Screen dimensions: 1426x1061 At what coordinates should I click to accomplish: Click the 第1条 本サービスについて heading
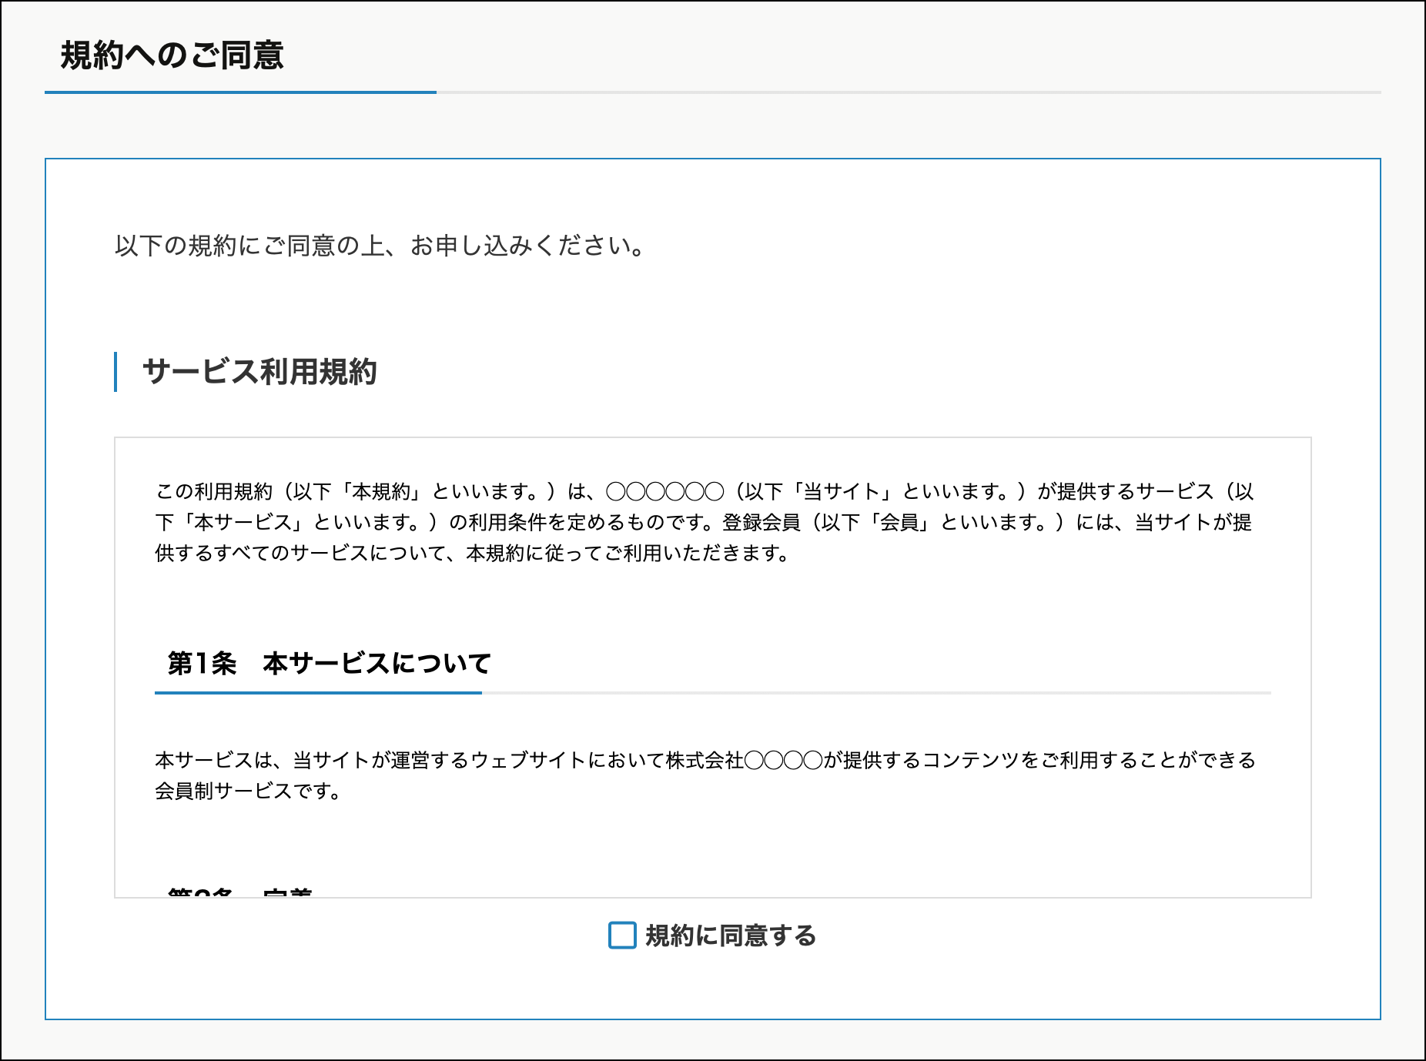pyautogui.click(x=329, y=663)
